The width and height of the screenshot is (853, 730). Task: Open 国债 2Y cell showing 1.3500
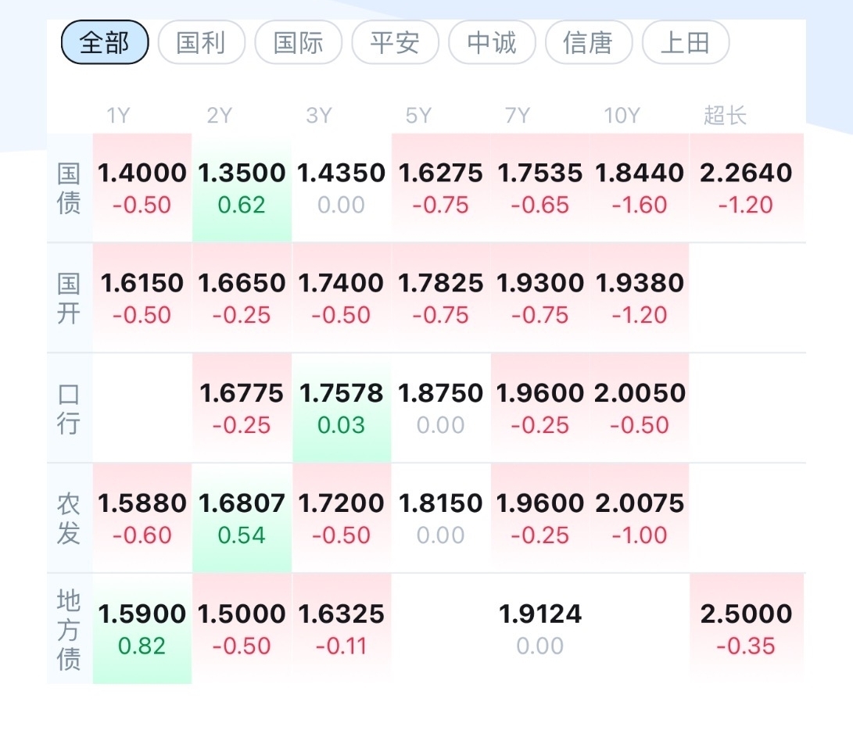242,187
